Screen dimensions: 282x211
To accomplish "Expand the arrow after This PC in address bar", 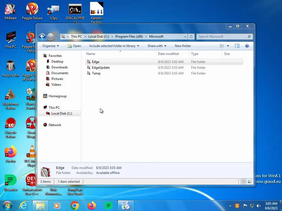I will [x=85, y=37].
